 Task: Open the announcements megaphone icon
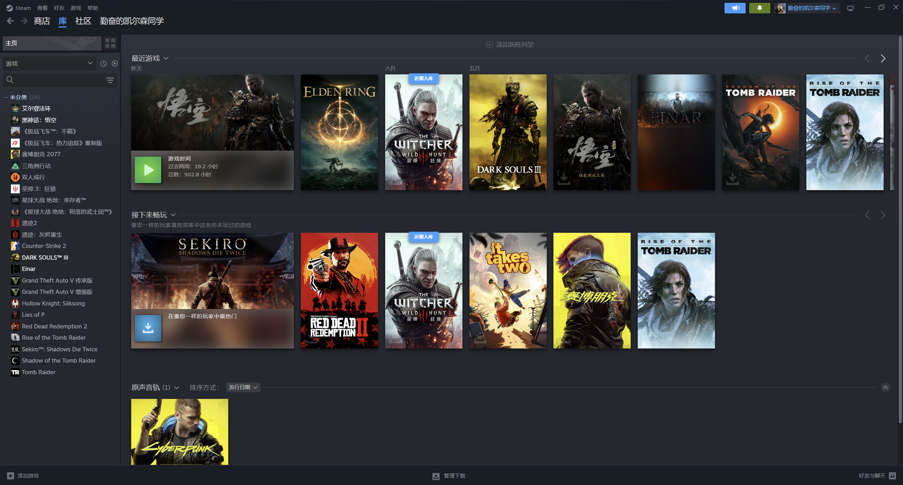735,8
